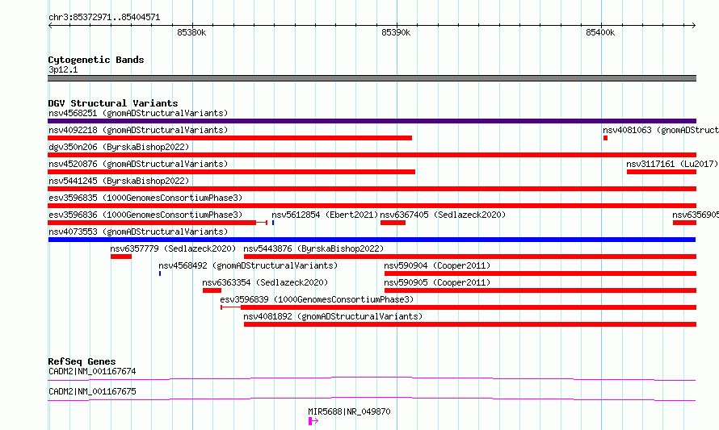
Task: Click the tiny blue nsv4568492 marker
Action: pyautogui.click(x=160, y=273)
